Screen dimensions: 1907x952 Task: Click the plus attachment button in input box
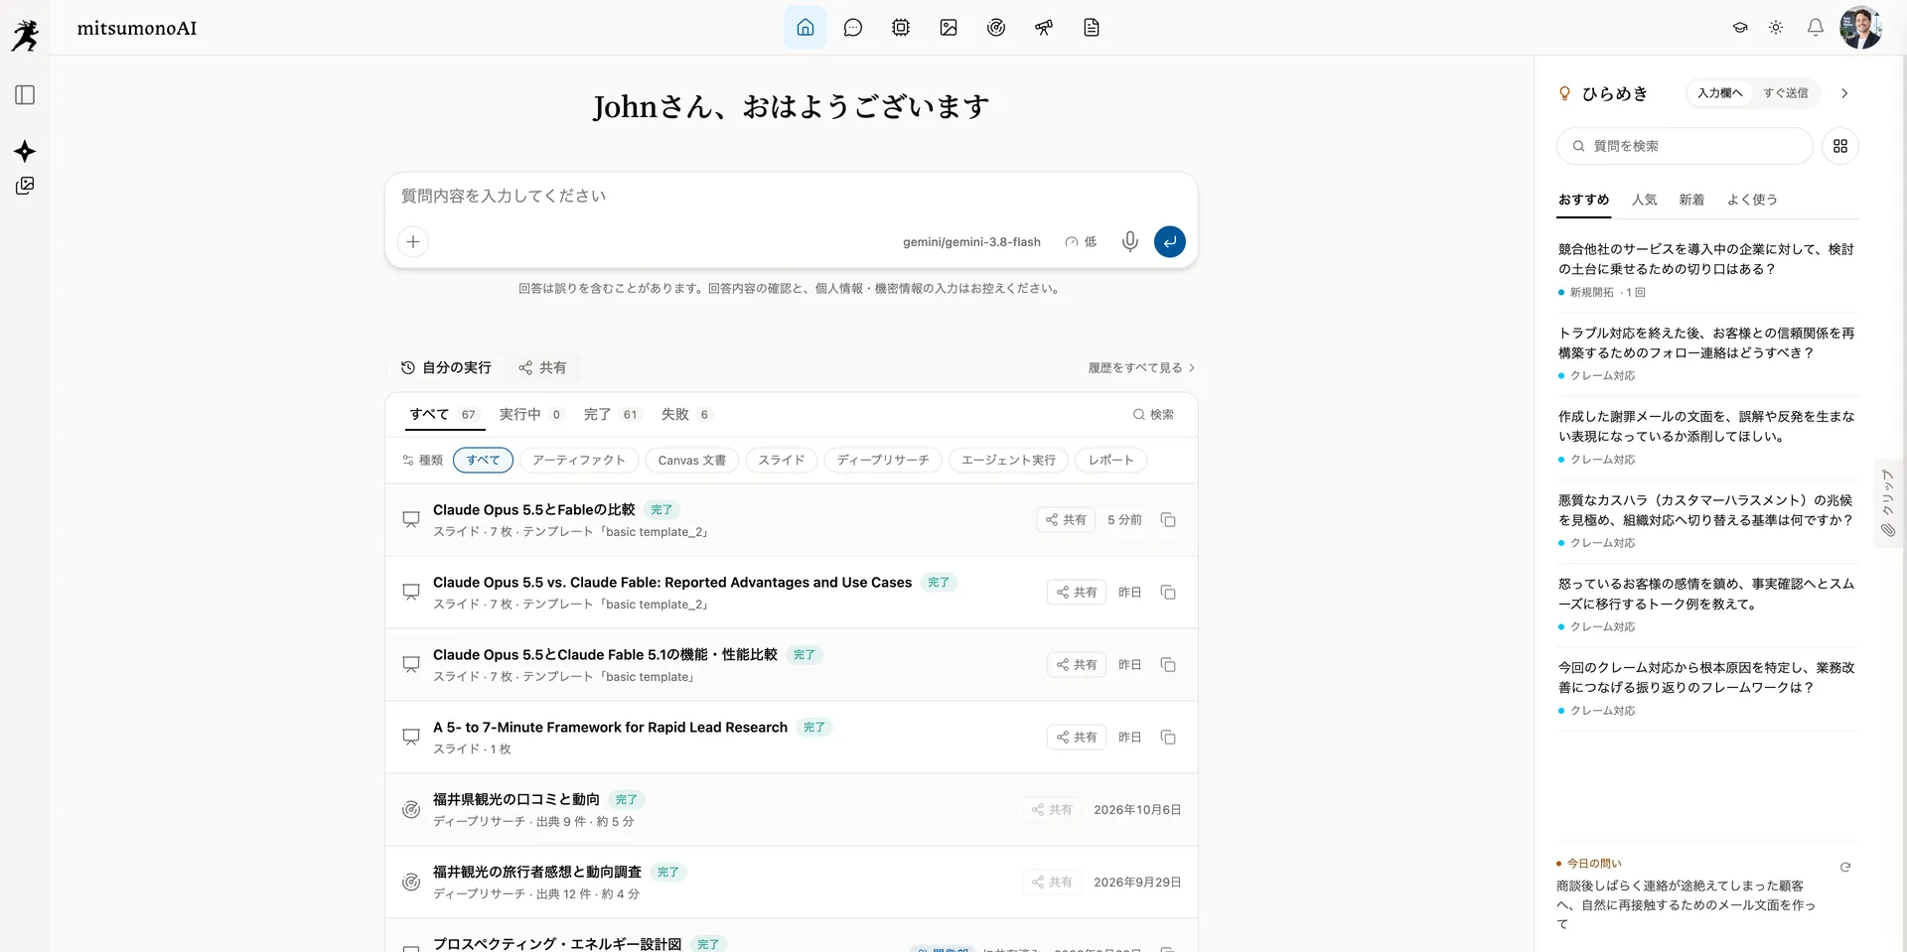click(x=413, y=241)
